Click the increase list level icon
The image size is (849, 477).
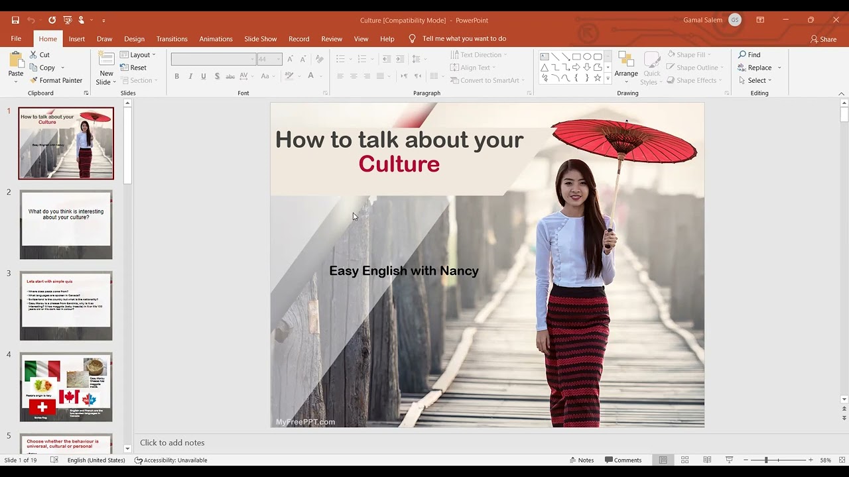click(400, 59)
